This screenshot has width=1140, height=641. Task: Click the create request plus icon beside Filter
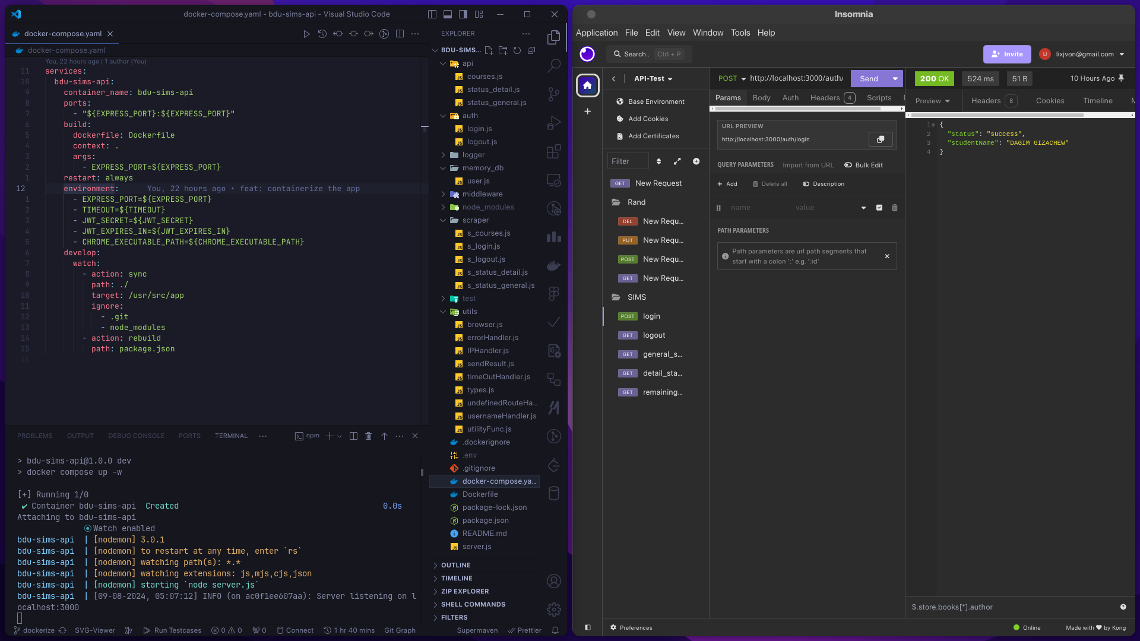(696, 161)
